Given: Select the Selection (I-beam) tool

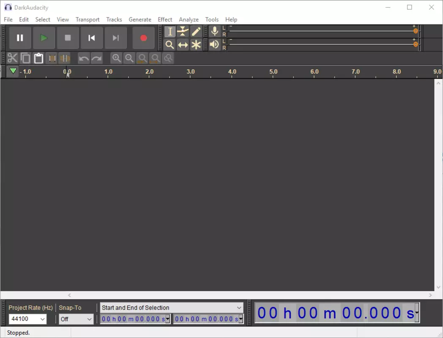Looking at the screenshot, I should click(170, 32).
